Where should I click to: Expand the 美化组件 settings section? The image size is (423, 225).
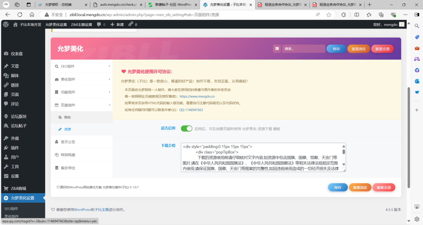tap(81, 79)
